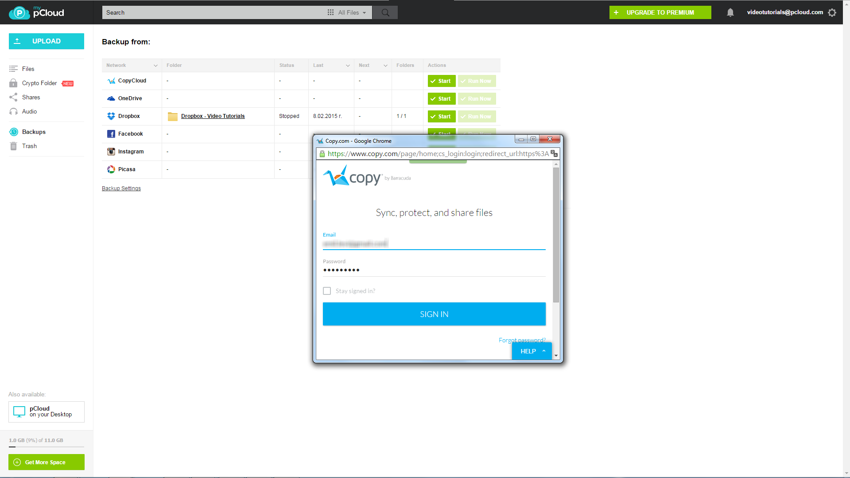Image resolution: width=850 pixels, height=478 pixels.
Task: Click the Files list icon
Action: pos(13,69)
